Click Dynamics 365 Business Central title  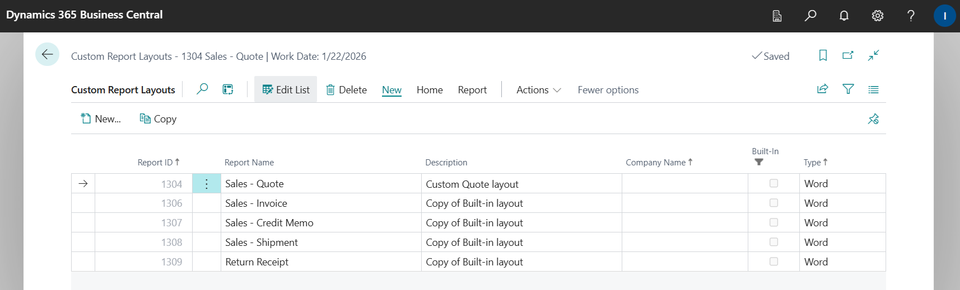coord(85,15)
